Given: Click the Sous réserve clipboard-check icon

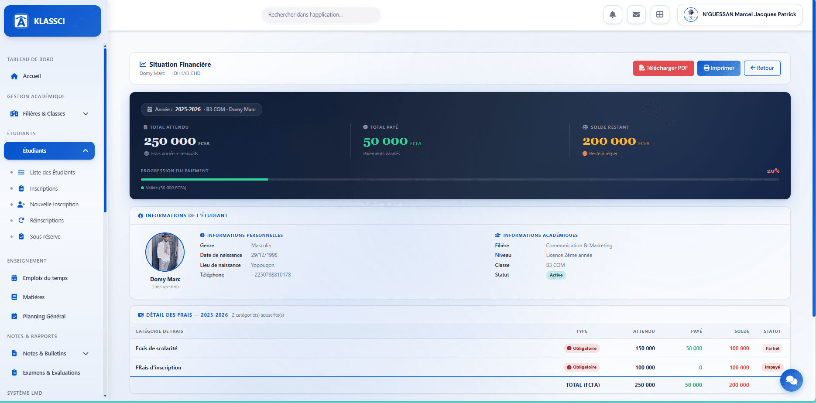Looking at the screenshot, I should (21, 236).
